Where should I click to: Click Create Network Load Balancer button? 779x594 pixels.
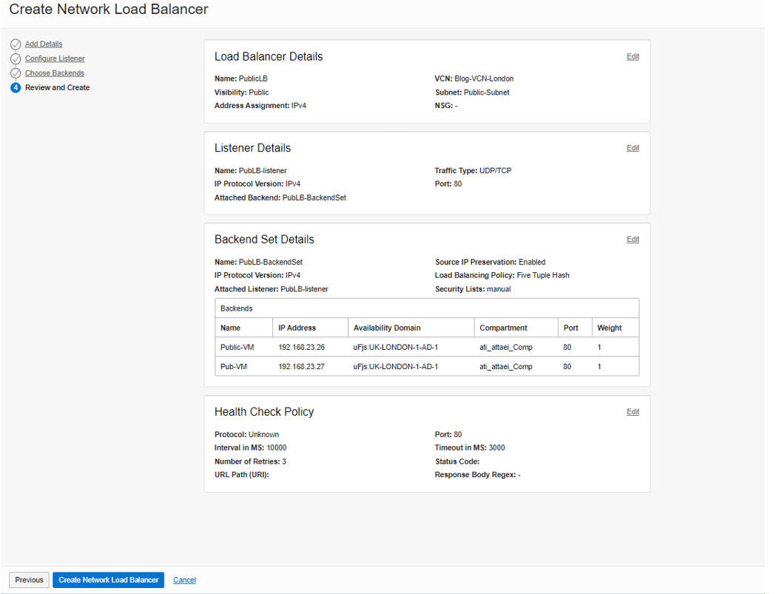(x=109, y=580)
